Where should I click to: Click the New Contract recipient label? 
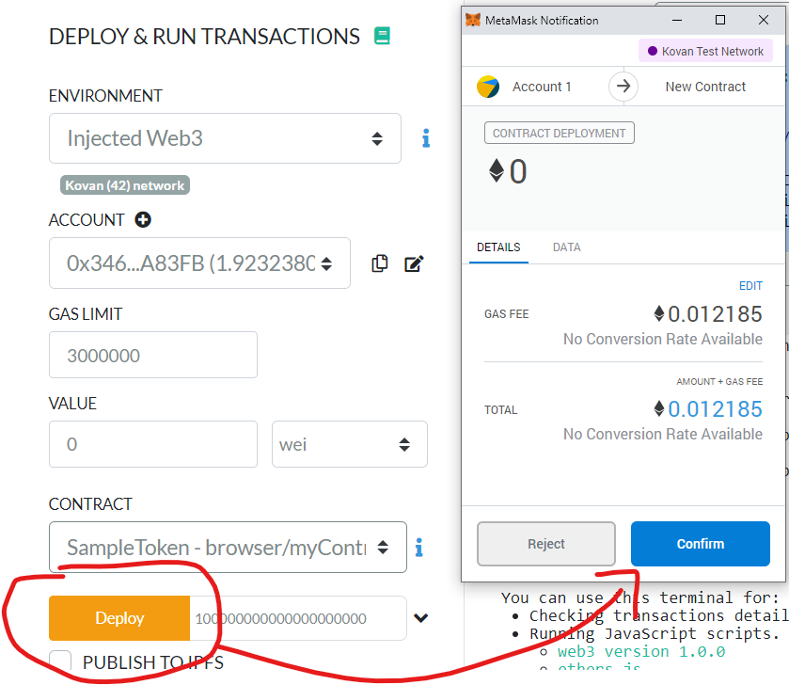705,87
